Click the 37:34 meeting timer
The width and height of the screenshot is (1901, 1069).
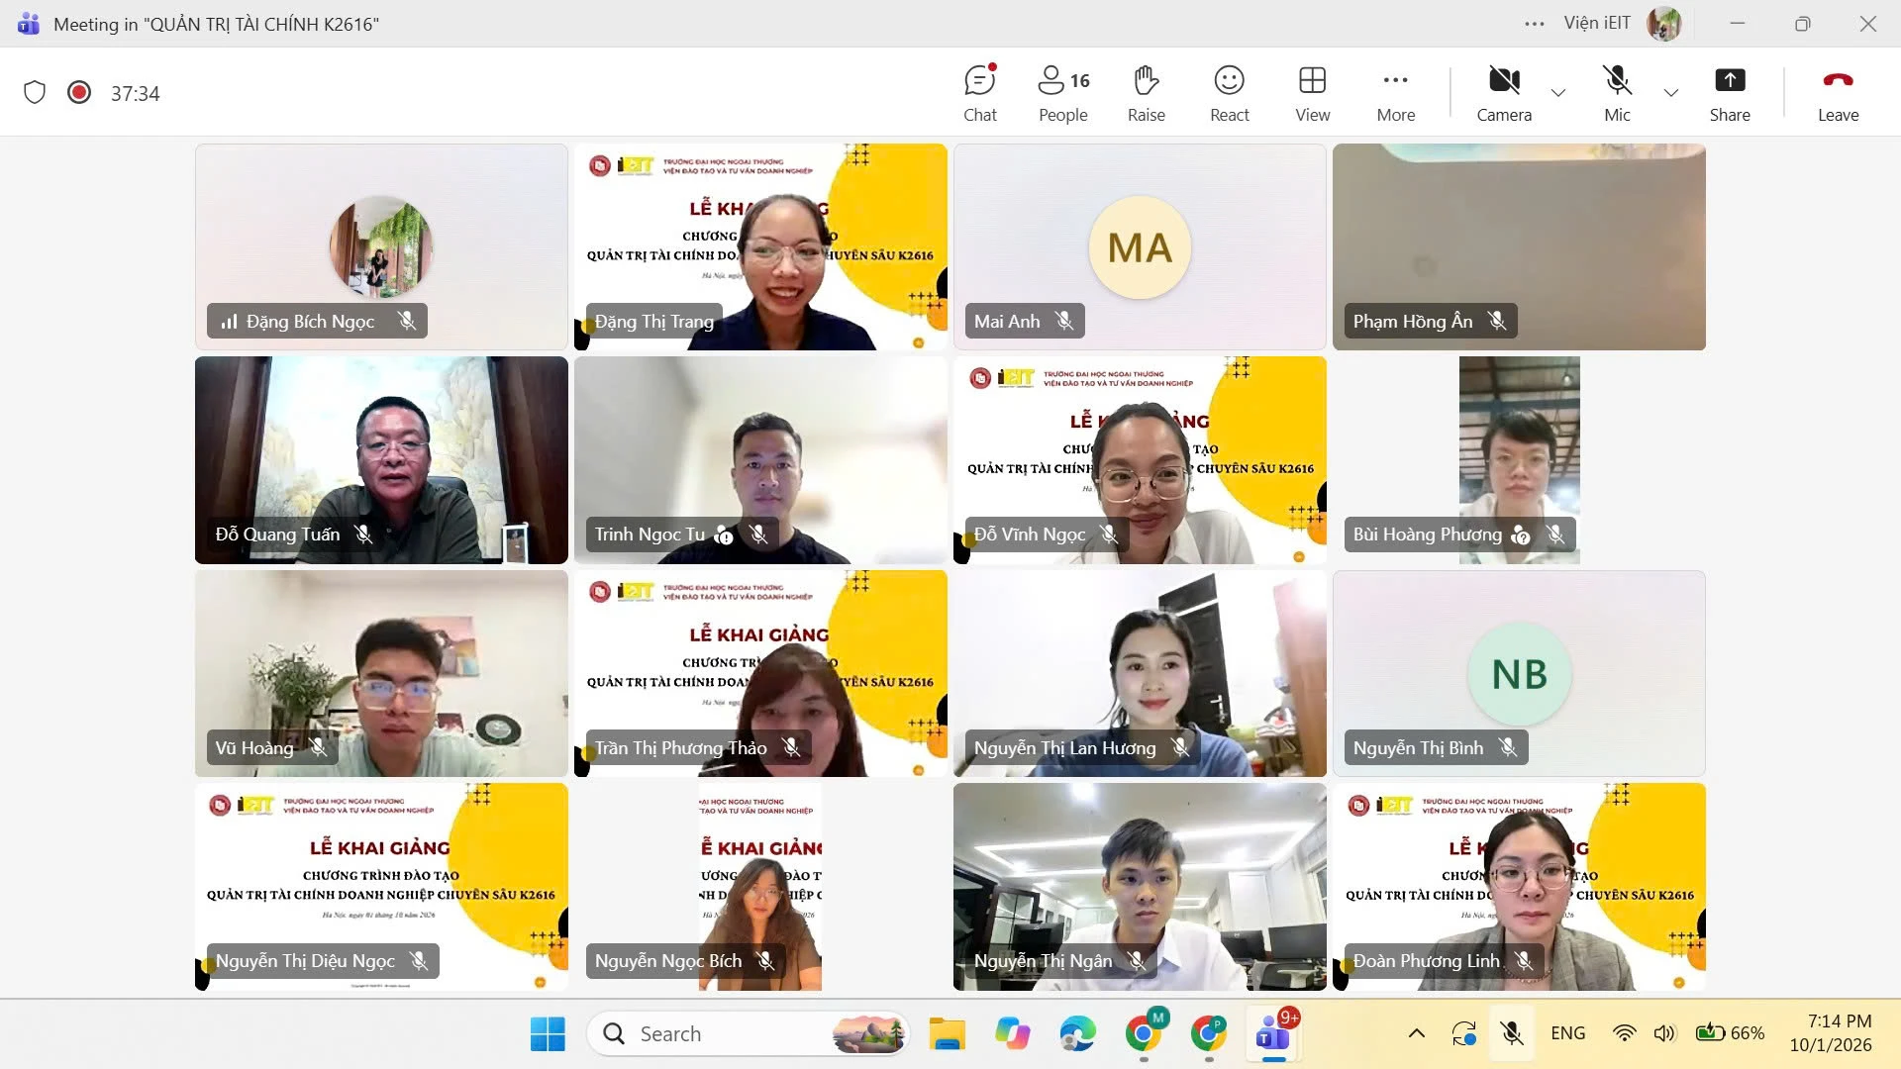135,93
